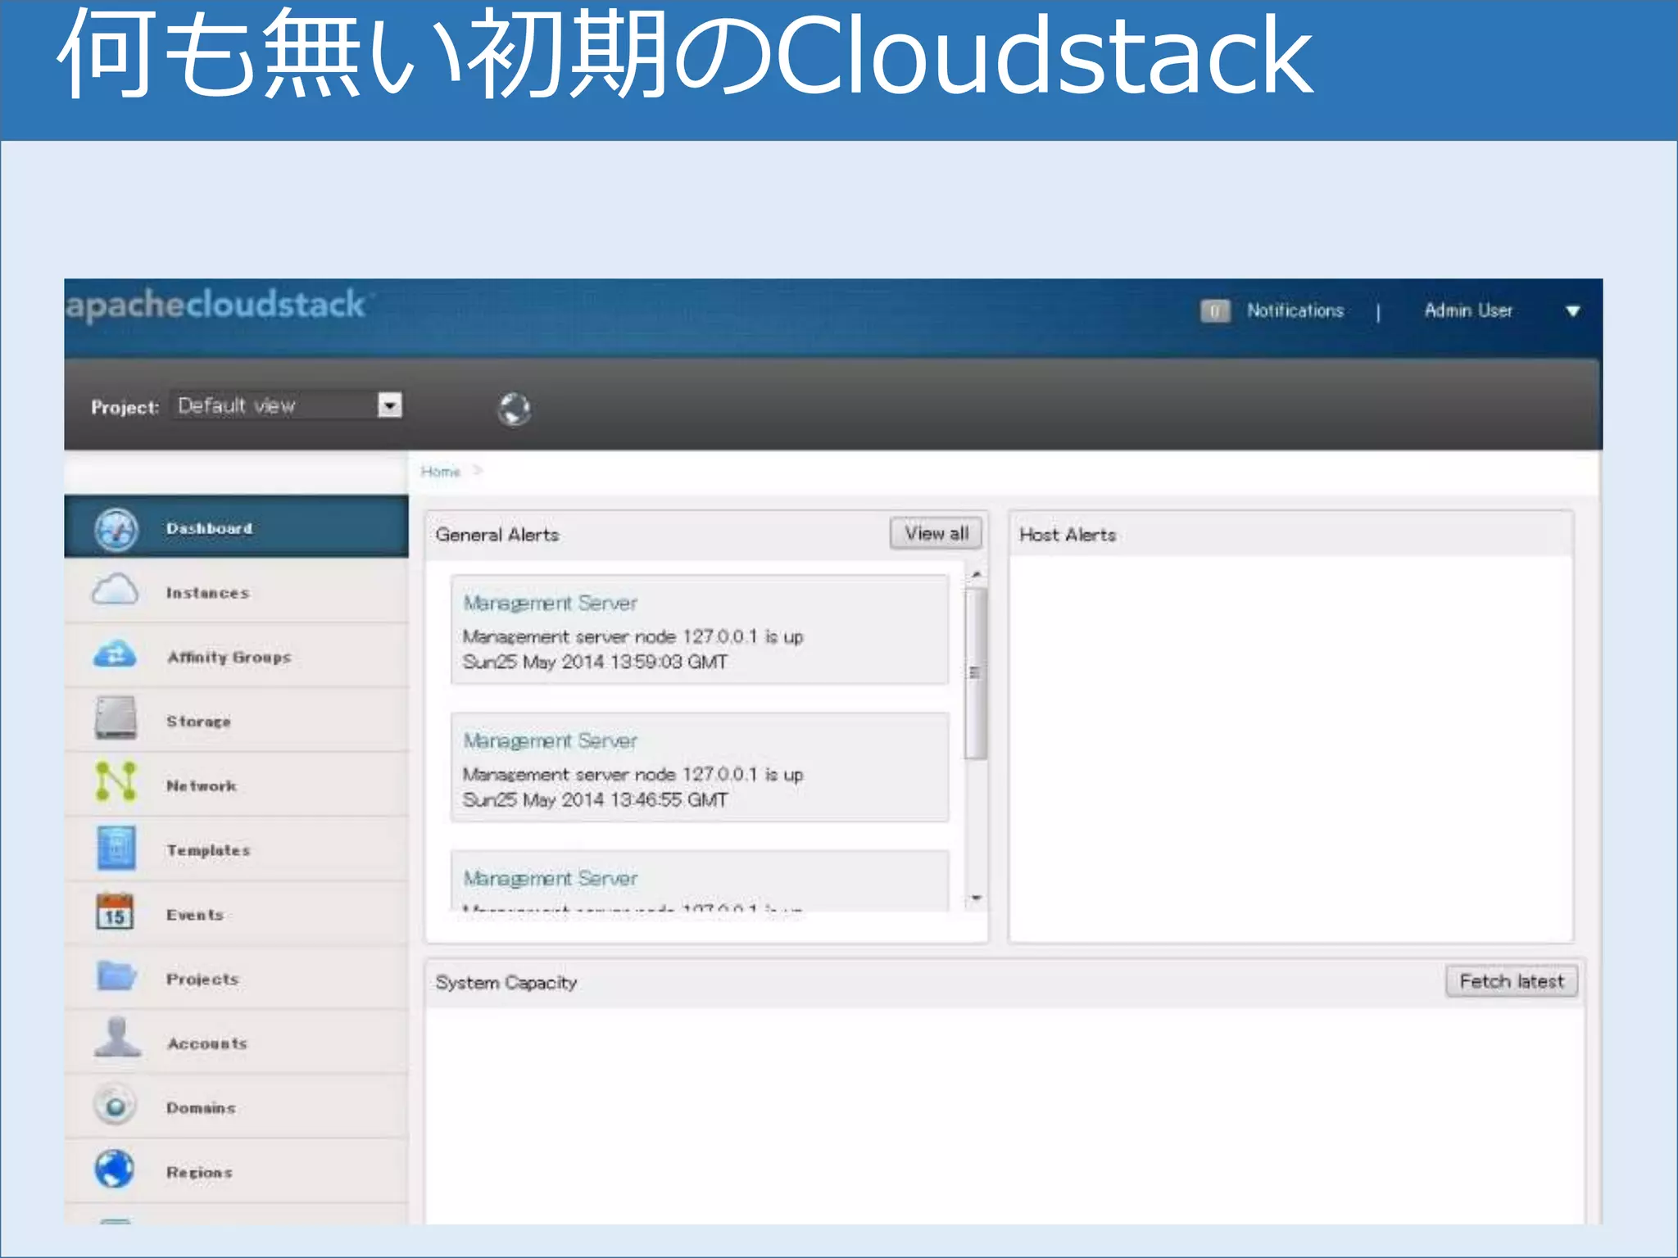The height and width of the screenshot is (1258, 1678).
Task: Select Events in the sidebar
Action: coord(236,913)
